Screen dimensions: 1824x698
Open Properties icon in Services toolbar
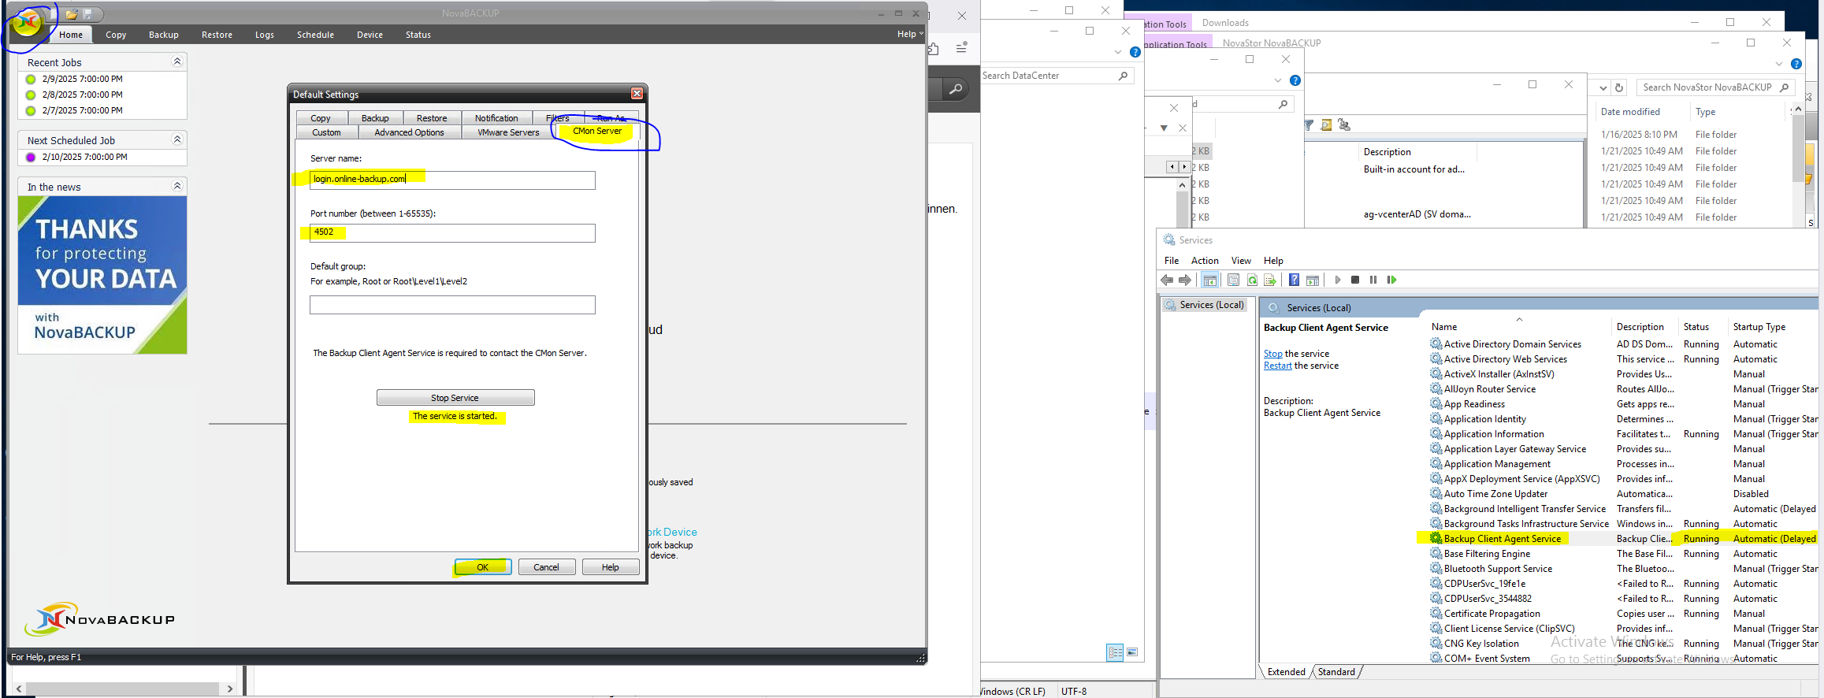1234,280
